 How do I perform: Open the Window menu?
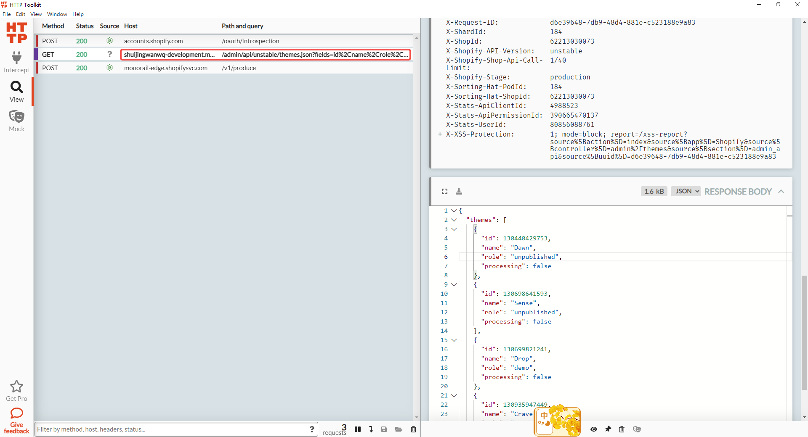(x=57, y=14)
